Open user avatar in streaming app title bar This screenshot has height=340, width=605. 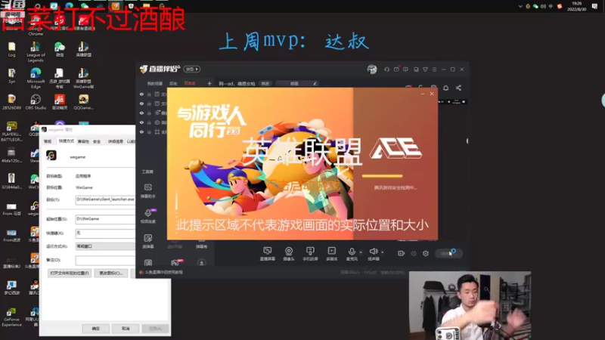372,70
